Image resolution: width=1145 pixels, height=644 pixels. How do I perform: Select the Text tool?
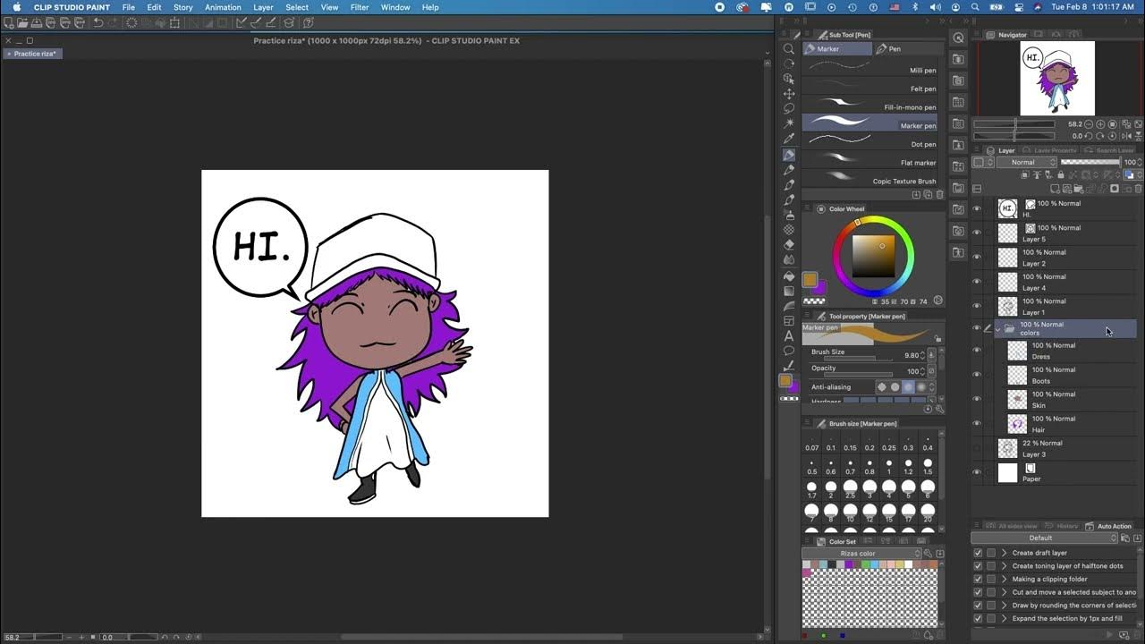[788, 336]
